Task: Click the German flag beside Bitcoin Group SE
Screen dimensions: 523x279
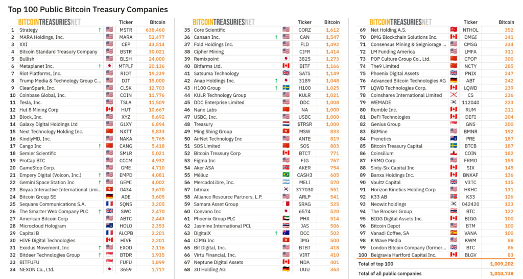Action: 109,197
